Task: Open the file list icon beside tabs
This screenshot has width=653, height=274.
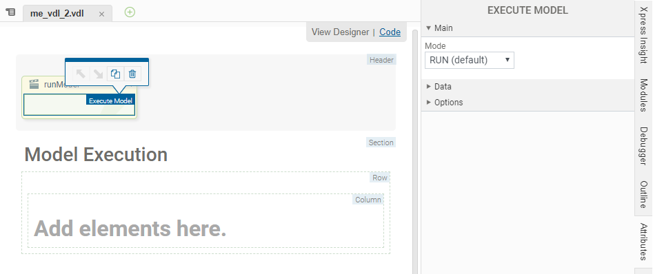Action: click(11, 12)
